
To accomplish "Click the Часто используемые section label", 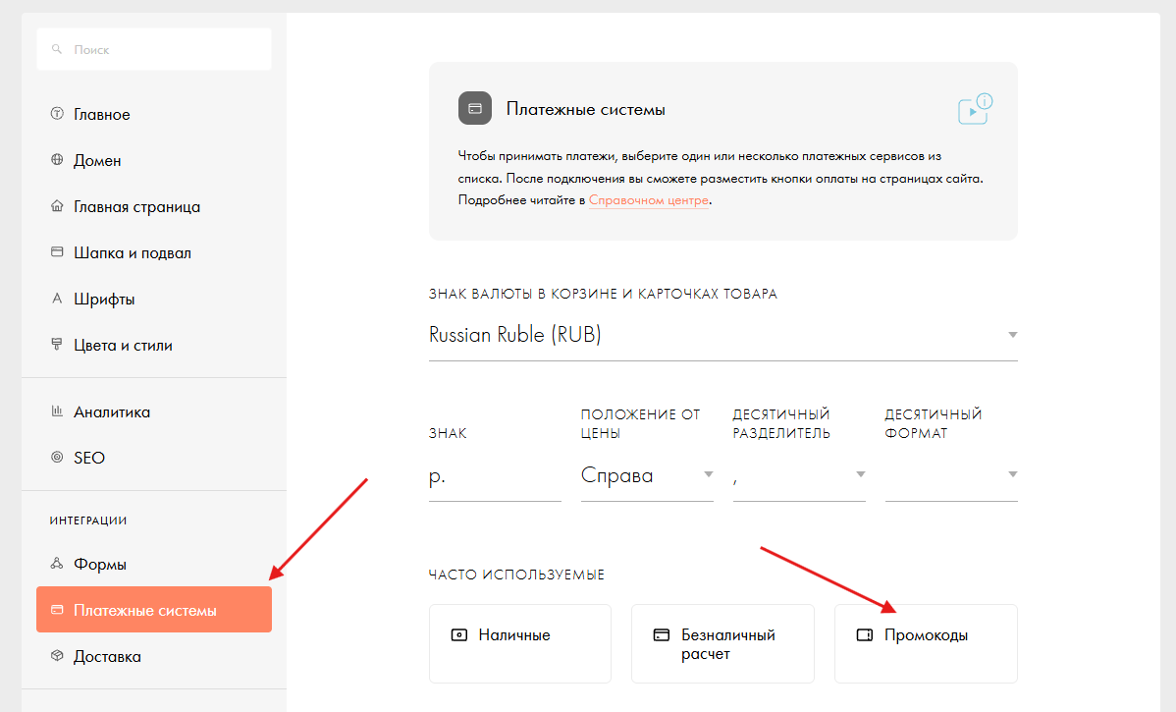I will click(516, 575).
